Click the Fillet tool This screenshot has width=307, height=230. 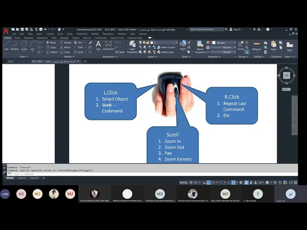point(78,47)
